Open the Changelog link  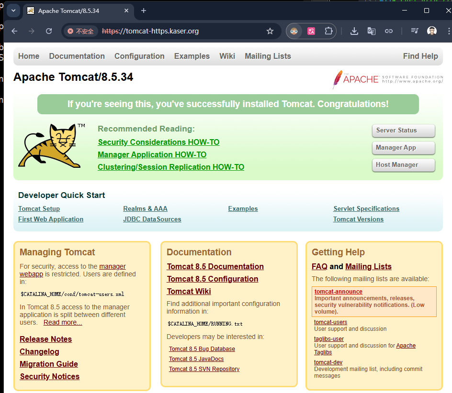[x=39, y=351]
